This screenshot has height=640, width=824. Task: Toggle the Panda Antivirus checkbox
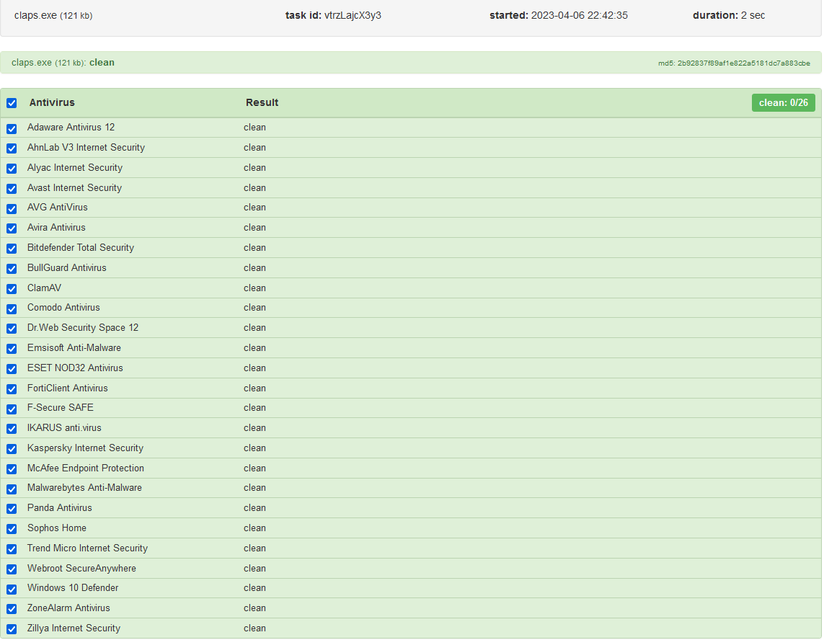click(12, 509)
